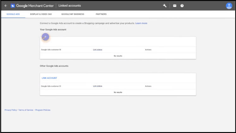Screen dimensions: 236x133
Task: Click Google Ads customer ID header in Your account table
Action: [51, 50]
